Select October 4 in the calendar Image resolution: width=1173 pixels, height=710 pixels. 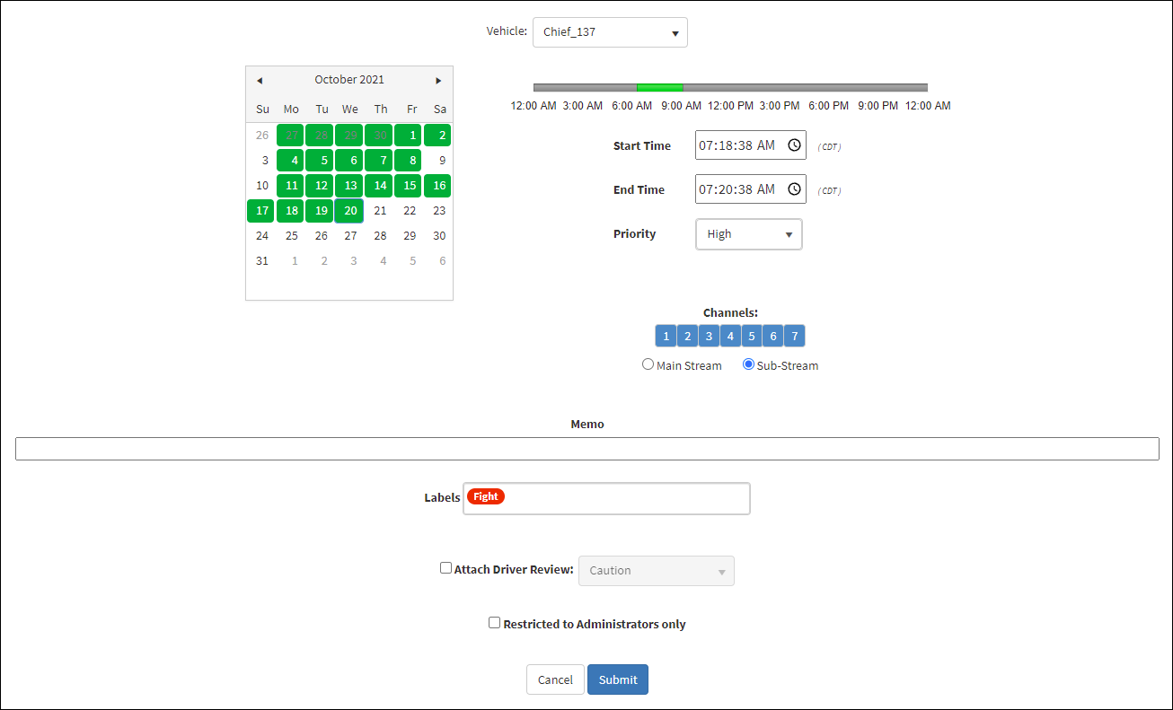(290, 161)
